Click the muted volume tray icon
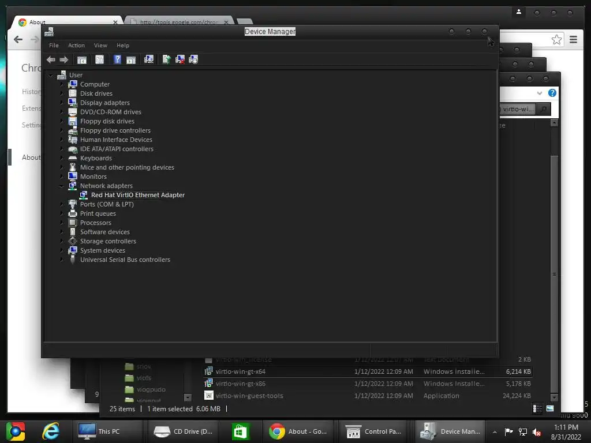Viewport: 591px width, 443px height. (x=537, y=431)
